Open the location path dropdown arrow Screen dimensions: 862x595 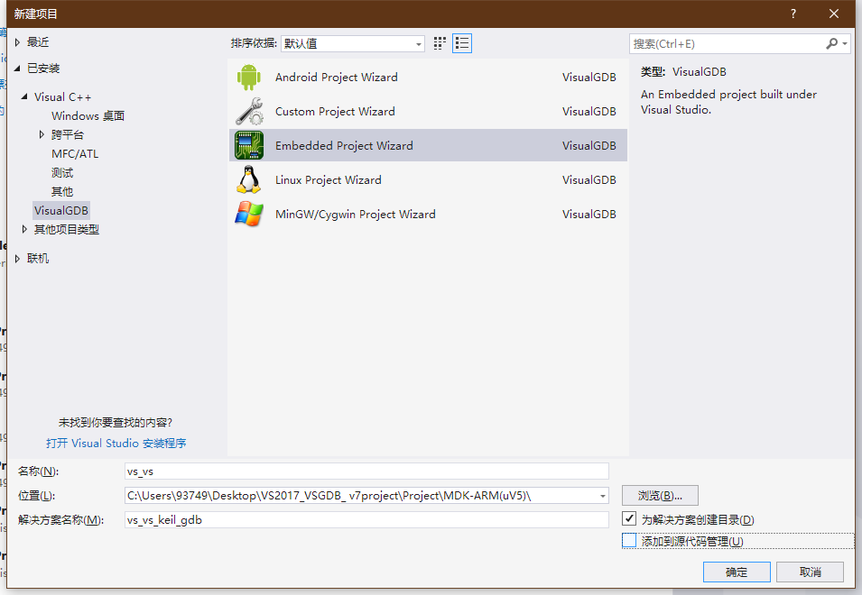(x=603, y=496)
